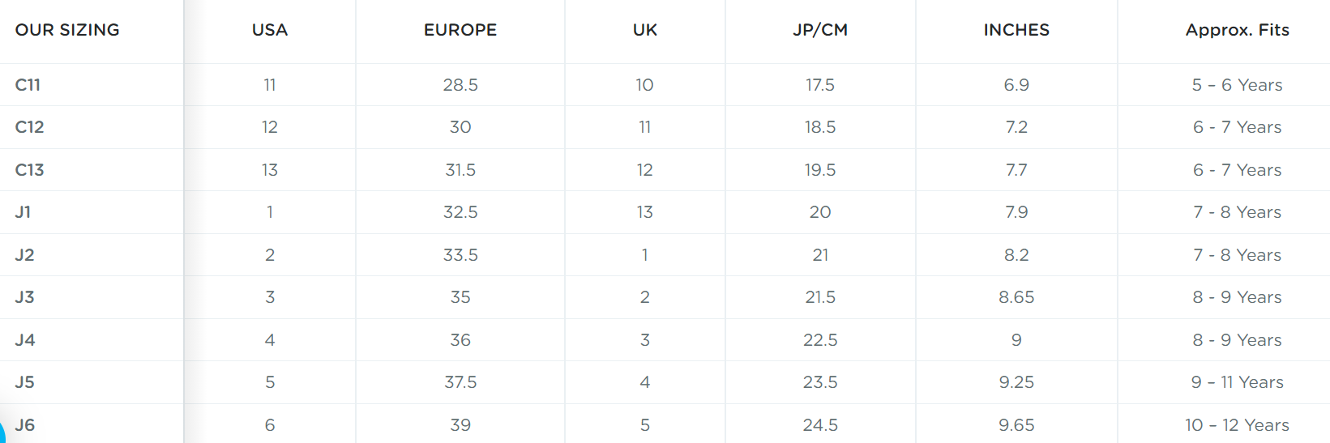Select the C11 size row label
This screenshot has width=1330, height=443.
28,85
